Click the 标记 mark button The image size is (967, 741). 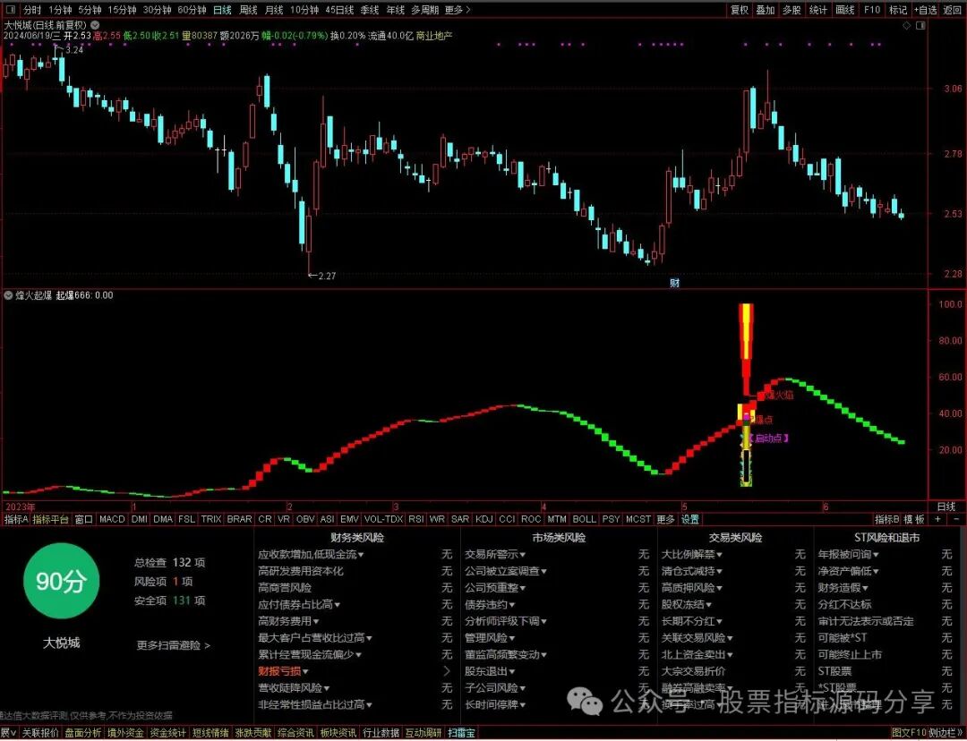[x=898, y=10]
